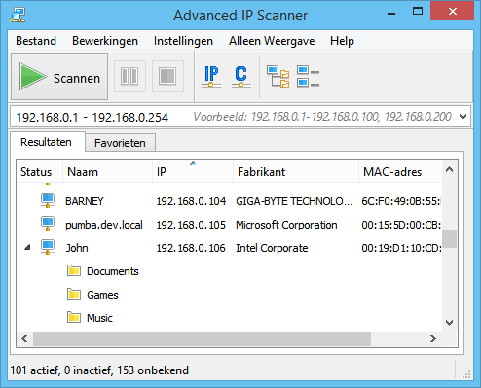Viewport: 481px width, 388px height.
Task: Select the Games shared folder icon
Action: 74,294
